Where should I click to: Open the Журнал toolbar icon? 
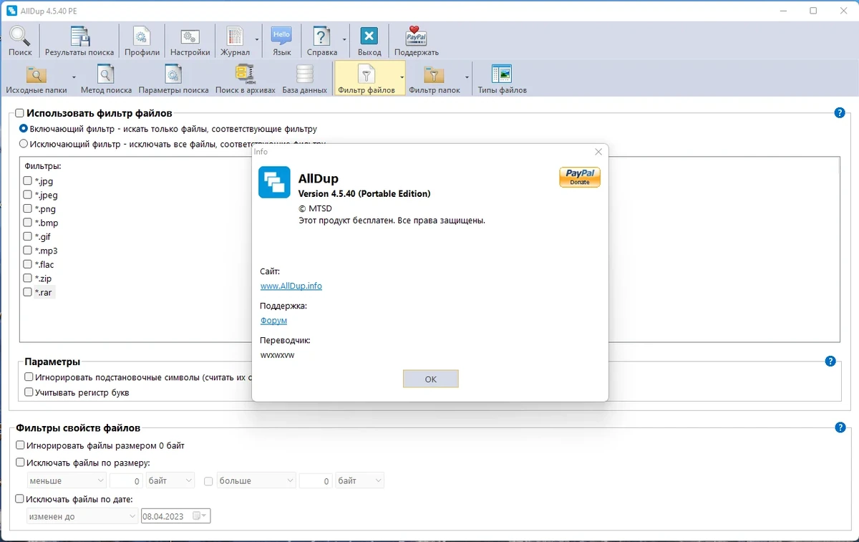click(x=235, y=36)
